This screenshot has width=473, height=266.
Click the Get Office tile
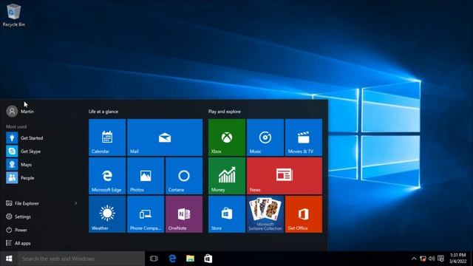point(304,214)
